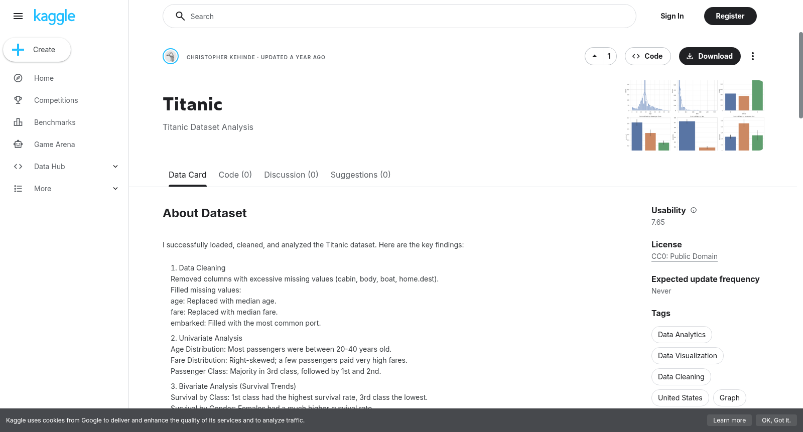Click the Register button

[x=730, y=16]
